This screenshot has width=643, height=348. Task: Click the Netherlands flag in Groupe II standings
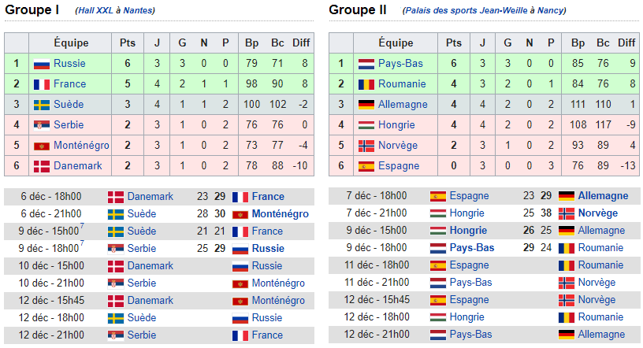366,64
